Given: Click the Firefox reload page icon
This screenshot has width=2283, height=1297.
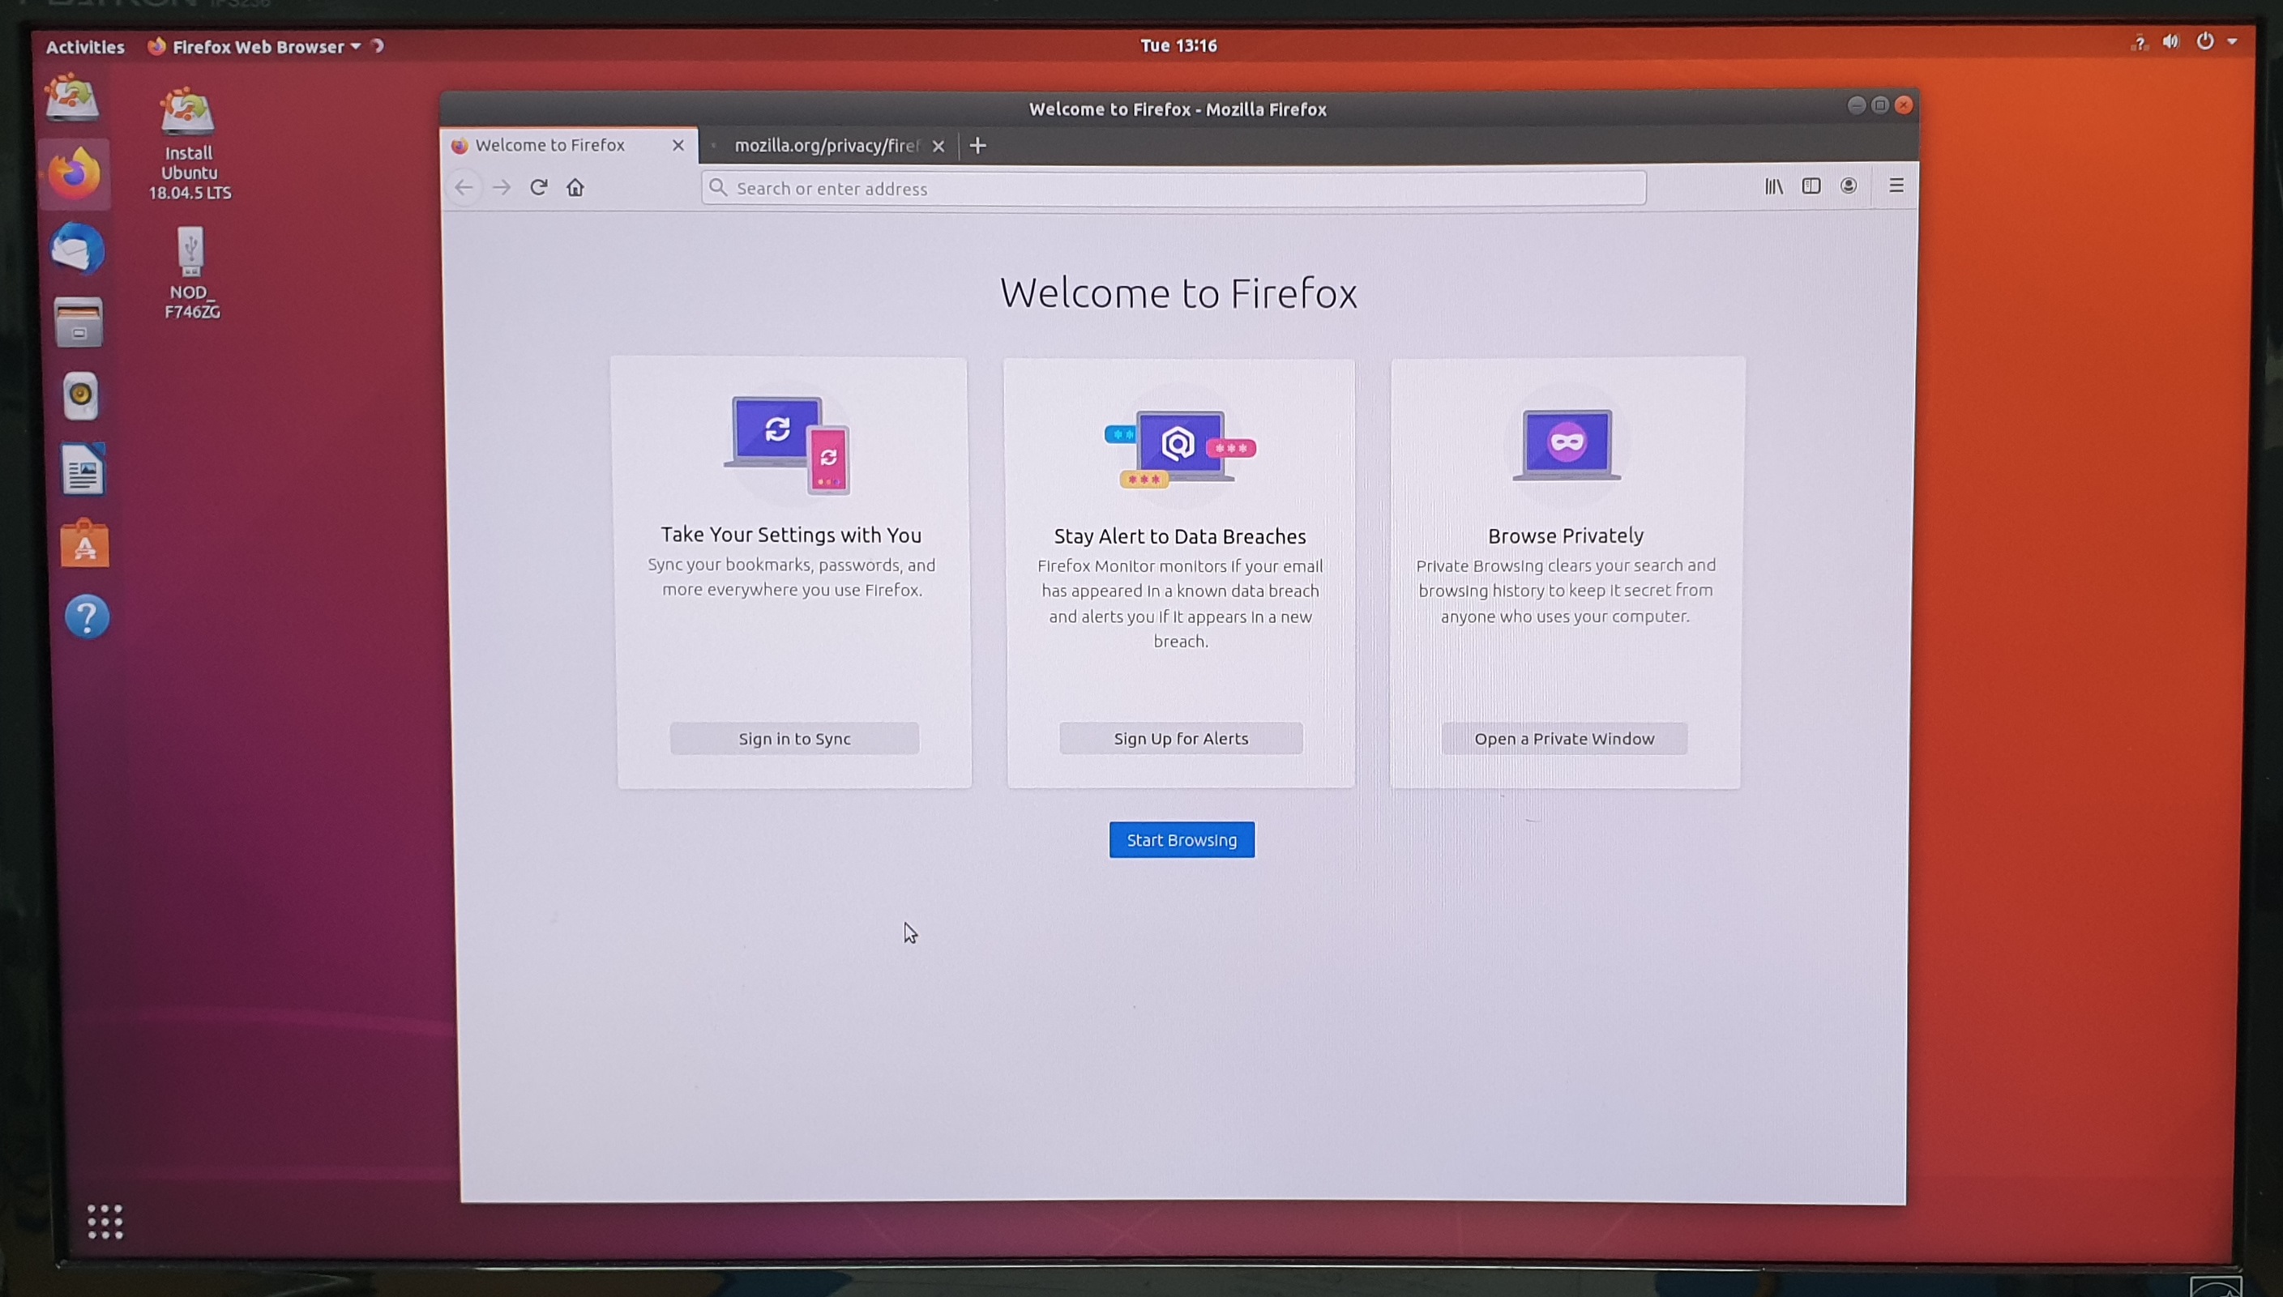Looking at the screenshot, I should (x=538, y=187).
